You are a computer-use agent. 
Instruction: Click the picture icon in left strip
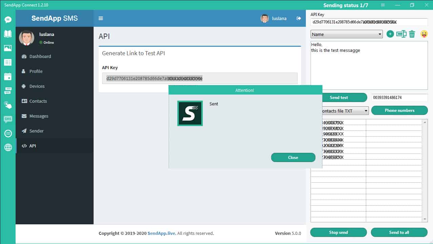click(x=8, y=48)
